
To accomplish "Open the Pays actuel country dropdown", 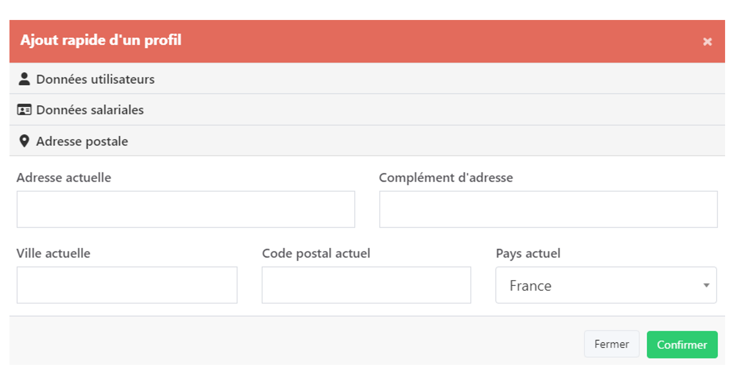I will 605,285.
